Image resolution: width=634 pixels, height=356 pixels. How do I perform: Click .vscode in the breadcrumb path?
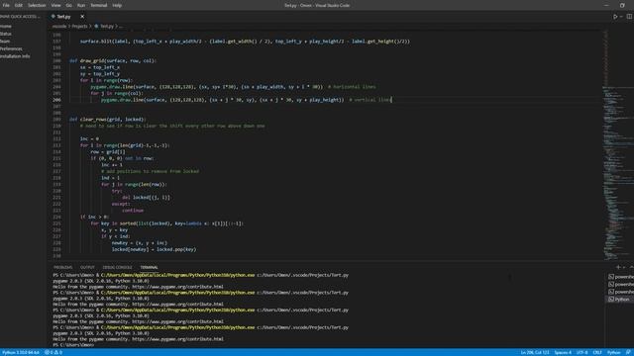[59, 27]
